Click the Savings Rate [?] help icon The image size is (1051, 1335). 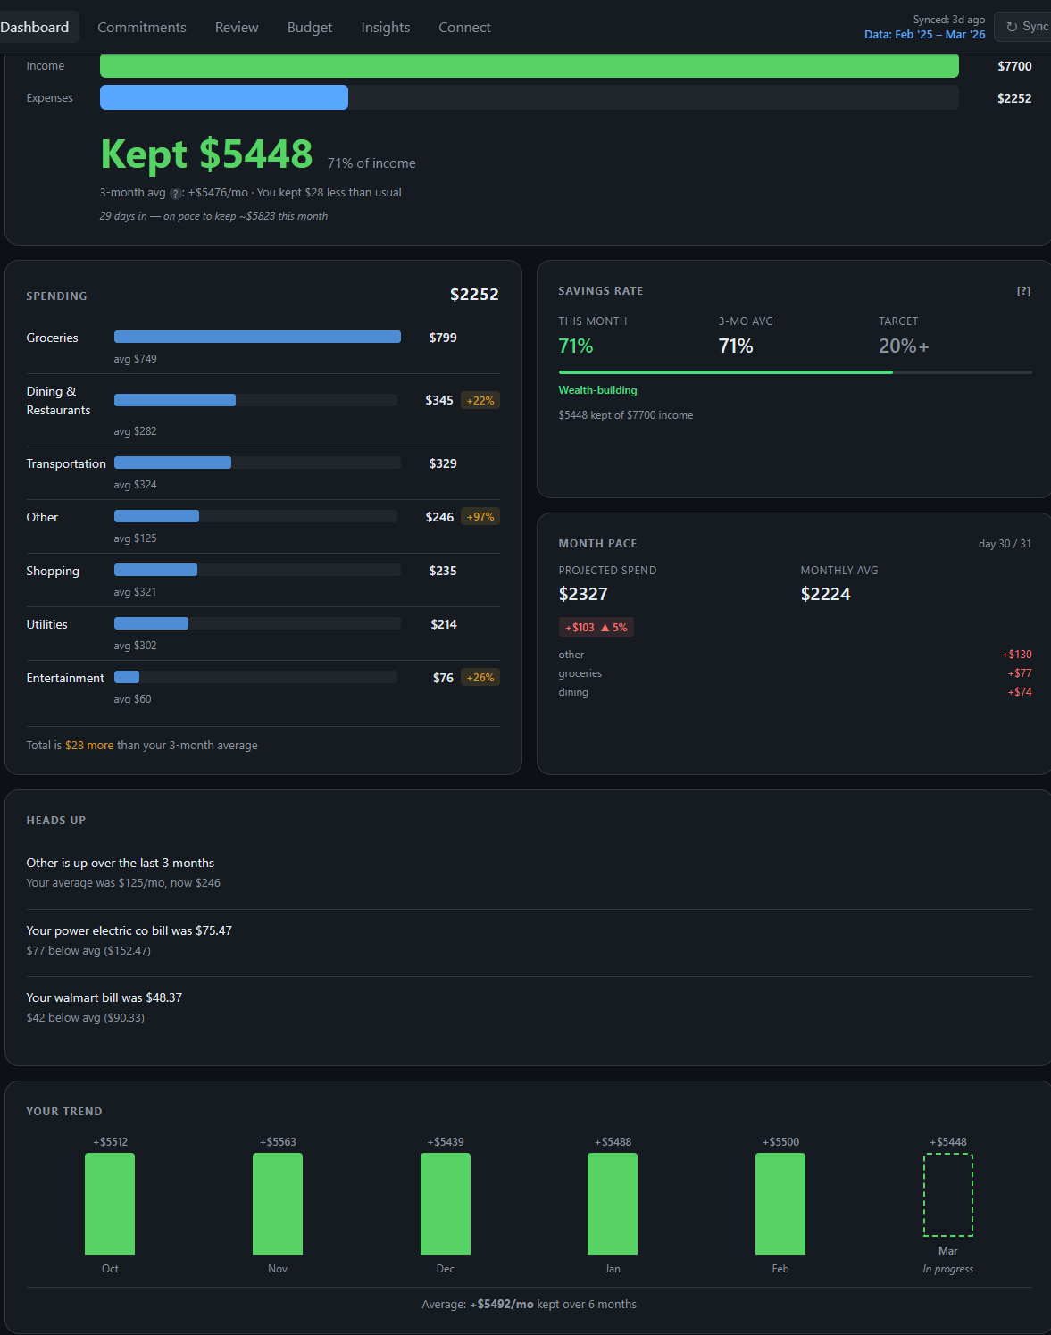point(1022,290)
